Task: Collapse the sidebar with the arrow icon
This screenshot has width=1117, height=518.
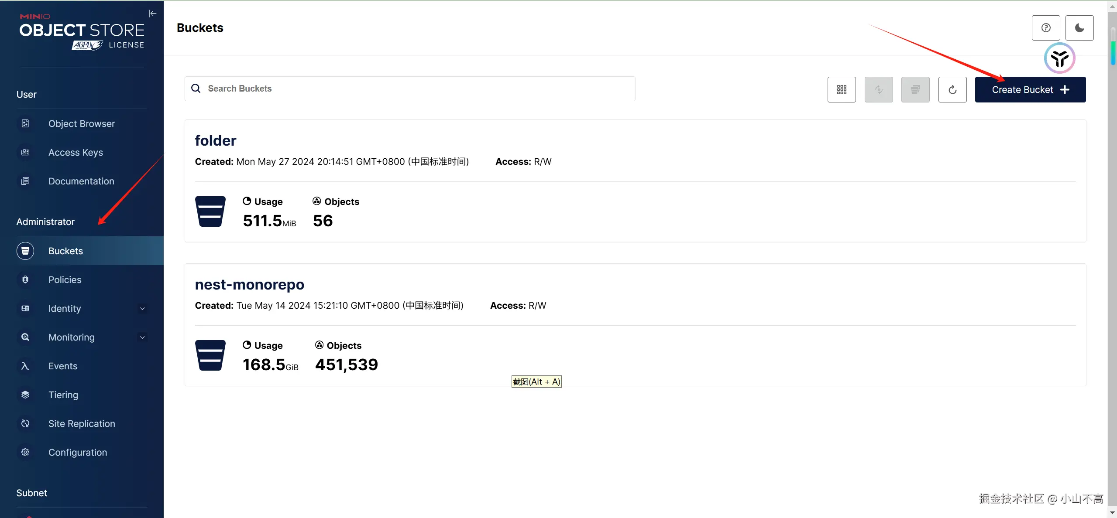Action: point(152,14)
